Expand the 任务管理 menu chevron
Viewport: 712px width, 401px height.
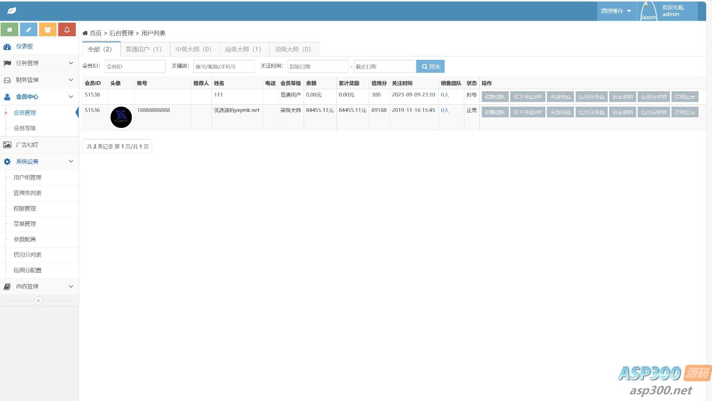(71, 63)
